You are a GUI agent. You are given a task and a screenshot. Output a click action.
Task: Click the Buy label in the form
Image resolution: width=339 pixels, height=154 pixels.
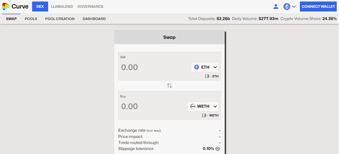123,96
